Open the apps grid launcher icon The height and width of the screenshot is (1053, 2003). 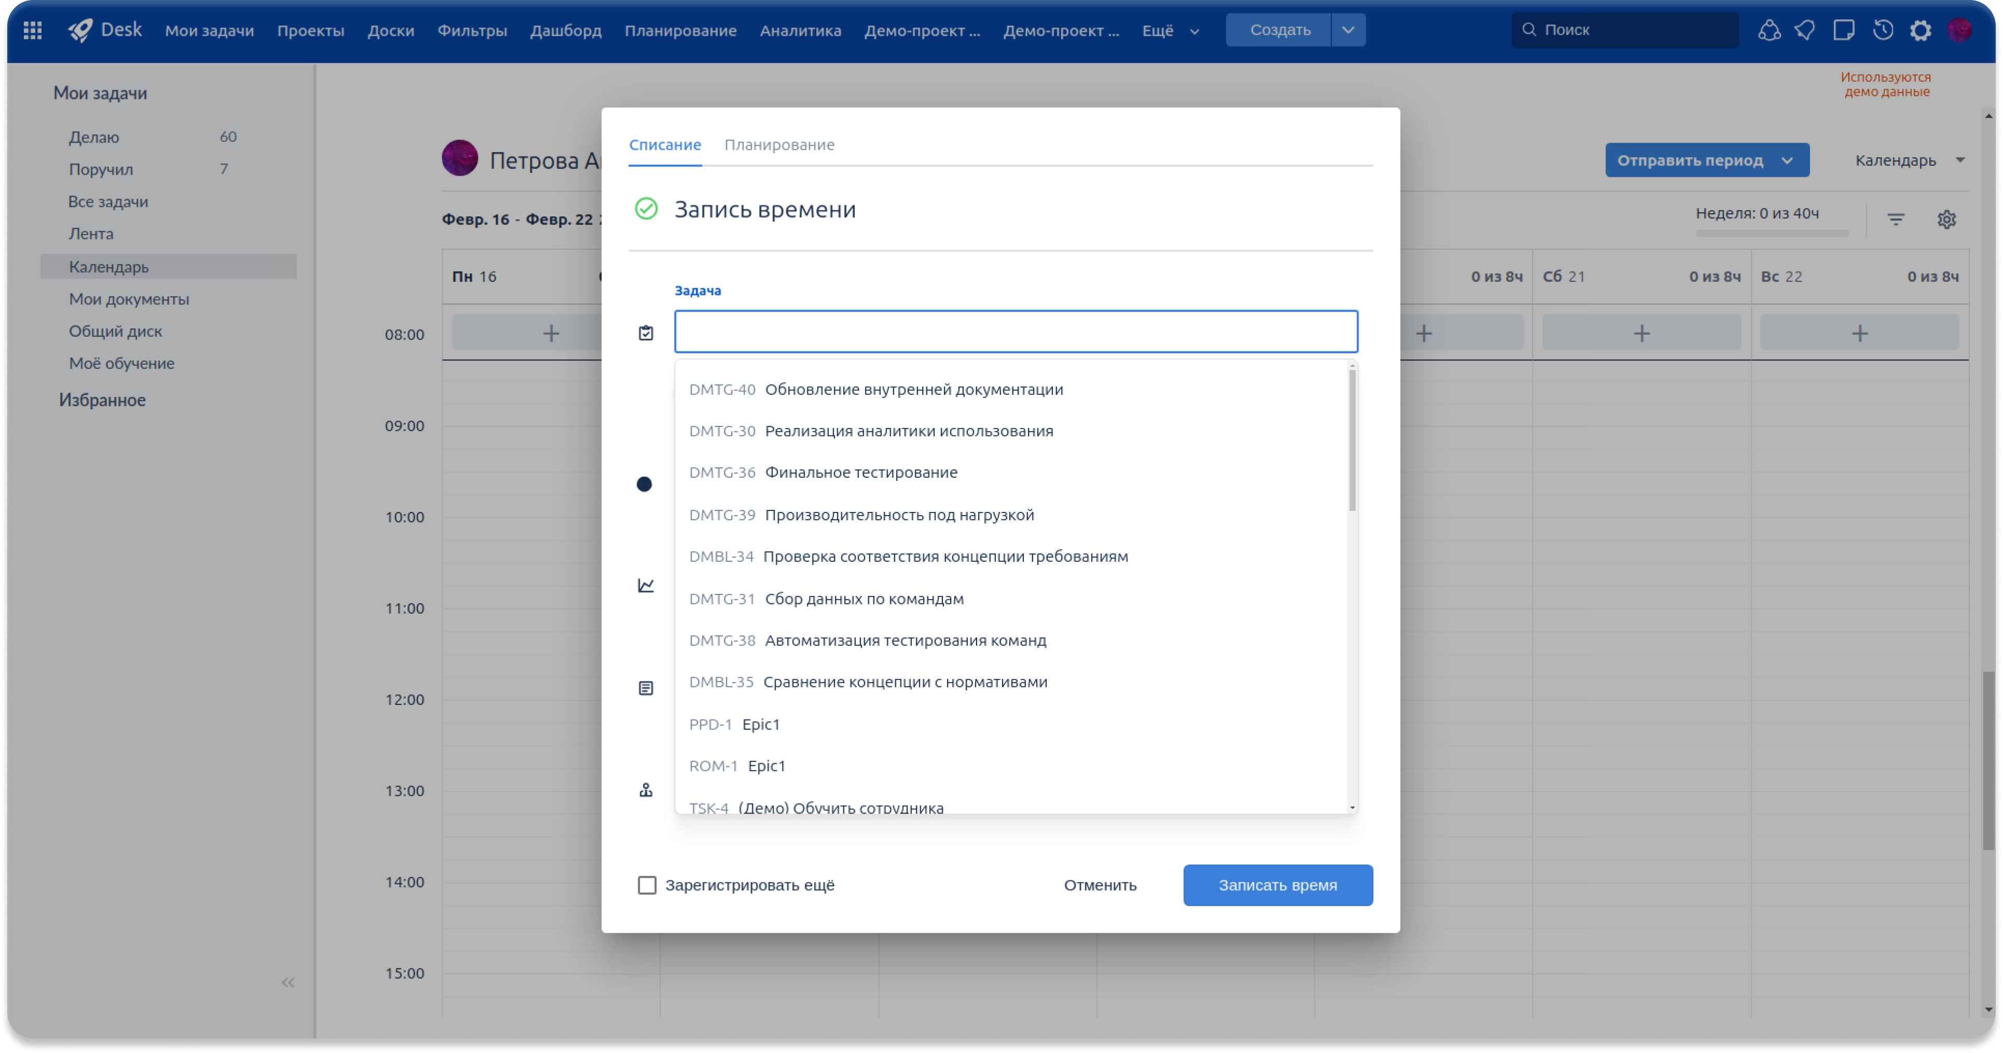point(33,30)
